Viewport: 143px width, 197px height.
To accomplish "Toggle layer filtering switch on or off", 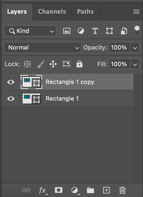I will [x=137, y=31].
